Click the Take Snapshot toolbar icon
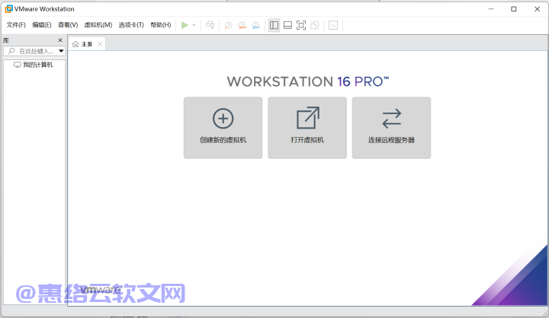 point(228,25)
